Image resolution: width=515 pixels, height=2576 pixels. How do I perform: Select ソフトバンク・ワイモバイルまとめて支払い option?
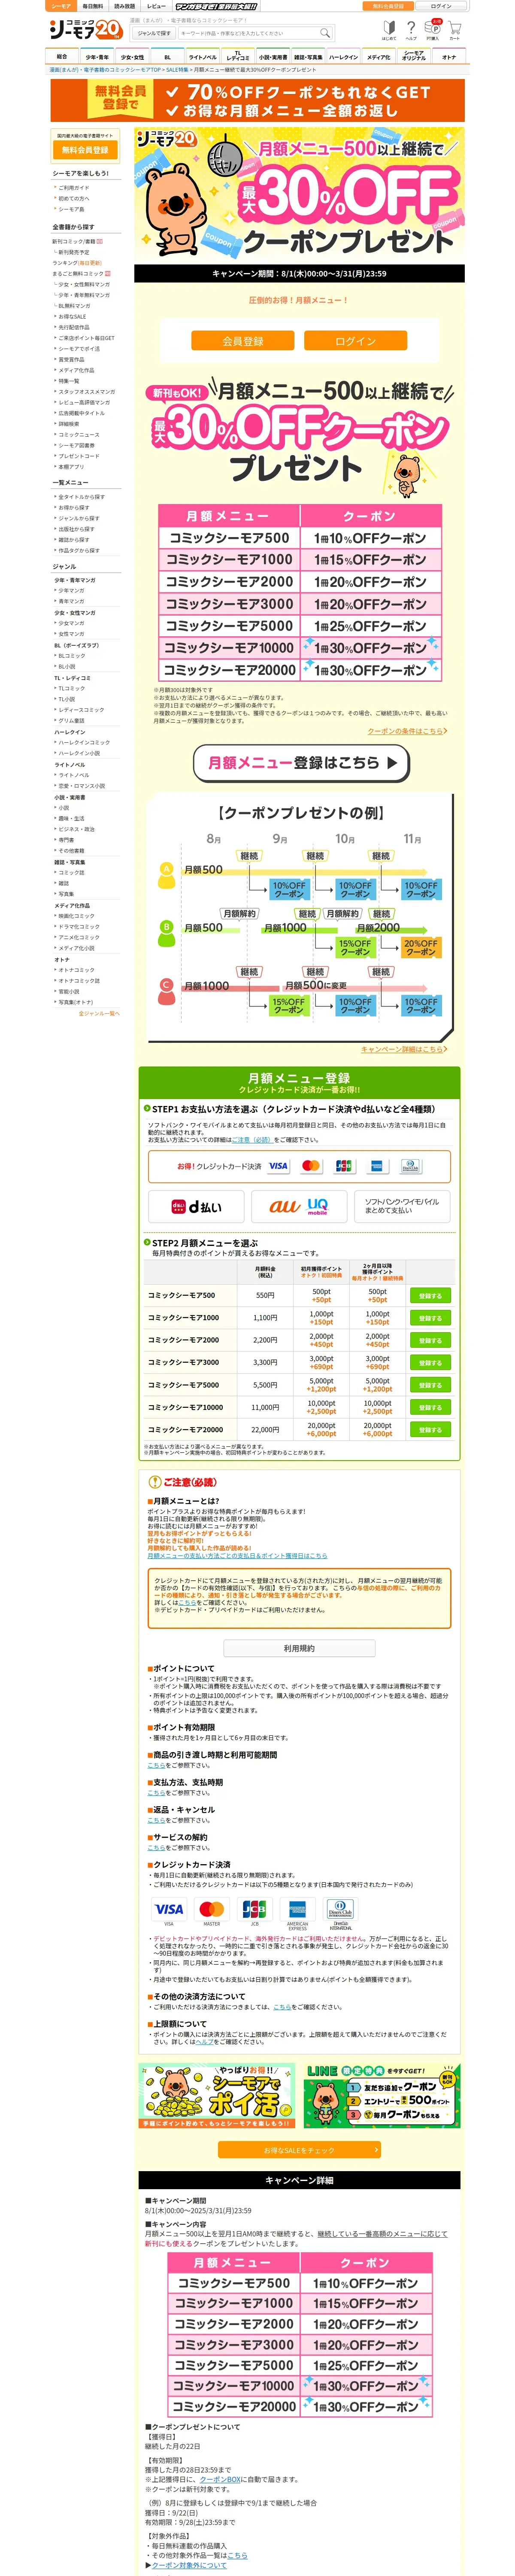402,1206
